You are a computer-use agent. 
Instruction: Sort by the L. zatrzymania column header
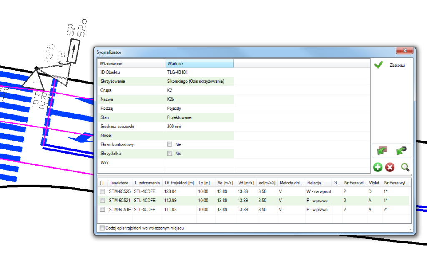pyautogui.click(x=147, y=183)
